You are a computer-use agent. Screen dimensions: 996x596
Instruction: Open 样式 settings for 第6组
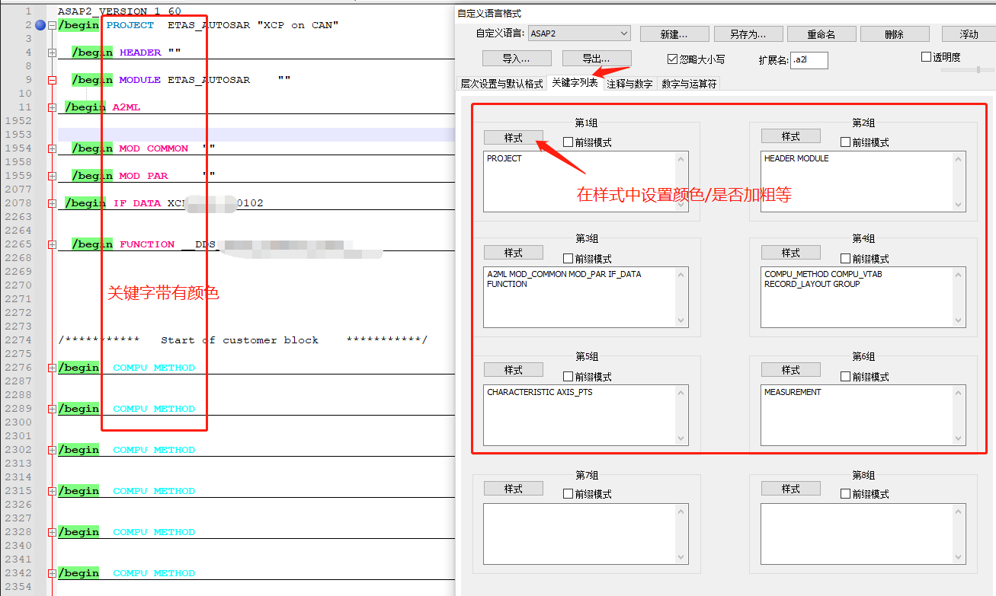pos(791,369)
